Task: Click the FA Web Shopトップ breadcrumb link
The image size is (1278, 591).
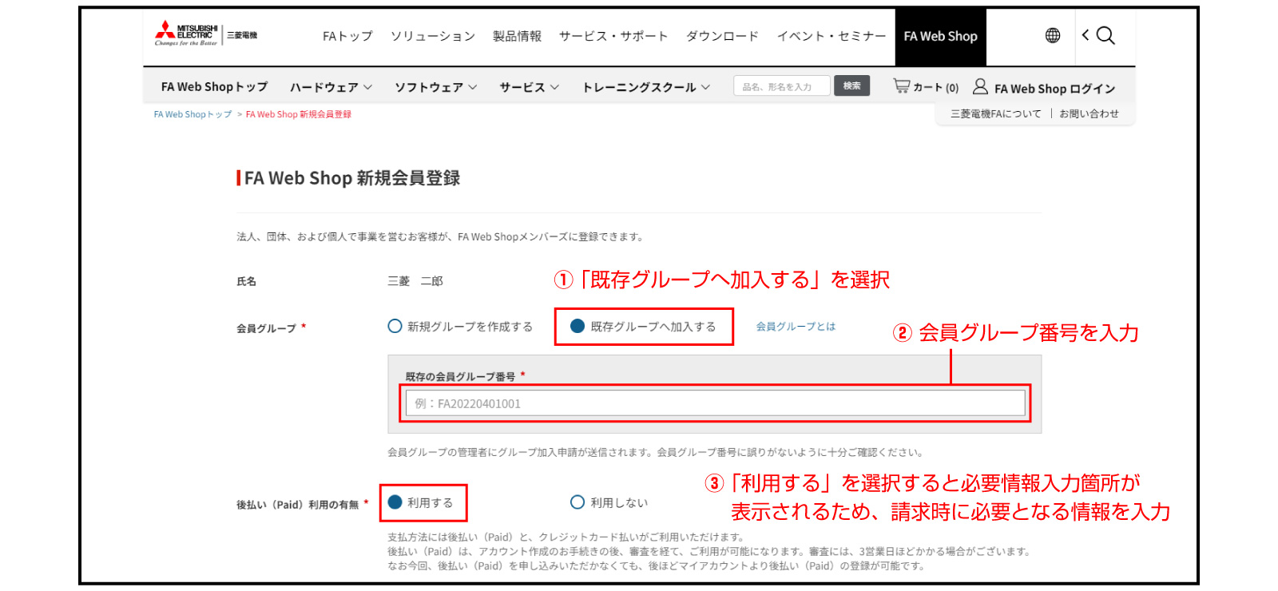Action: click(x=192, y=114)
